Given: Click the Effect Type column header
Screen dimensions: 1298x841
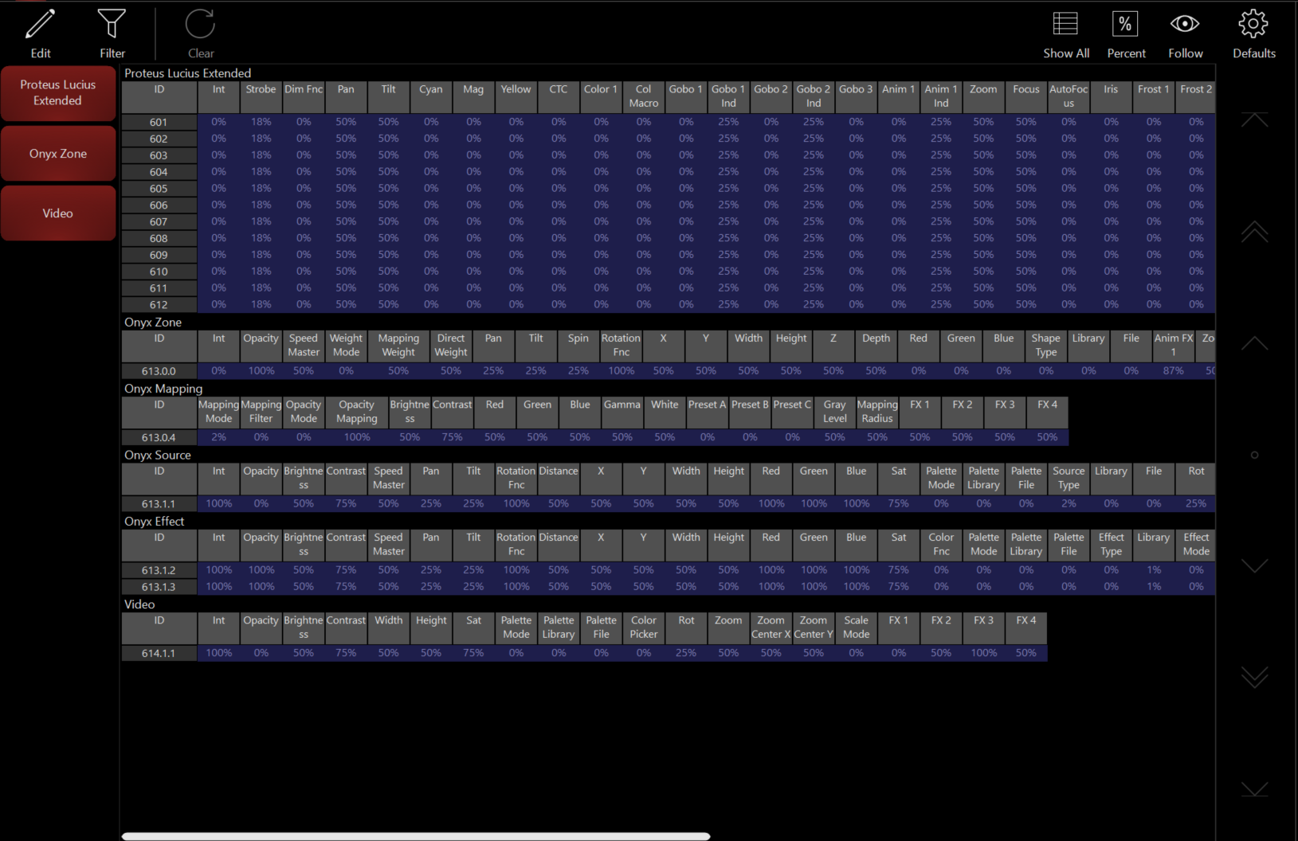Looking at the screenshot, I should pyautogui.click(x=1111, y=545).
